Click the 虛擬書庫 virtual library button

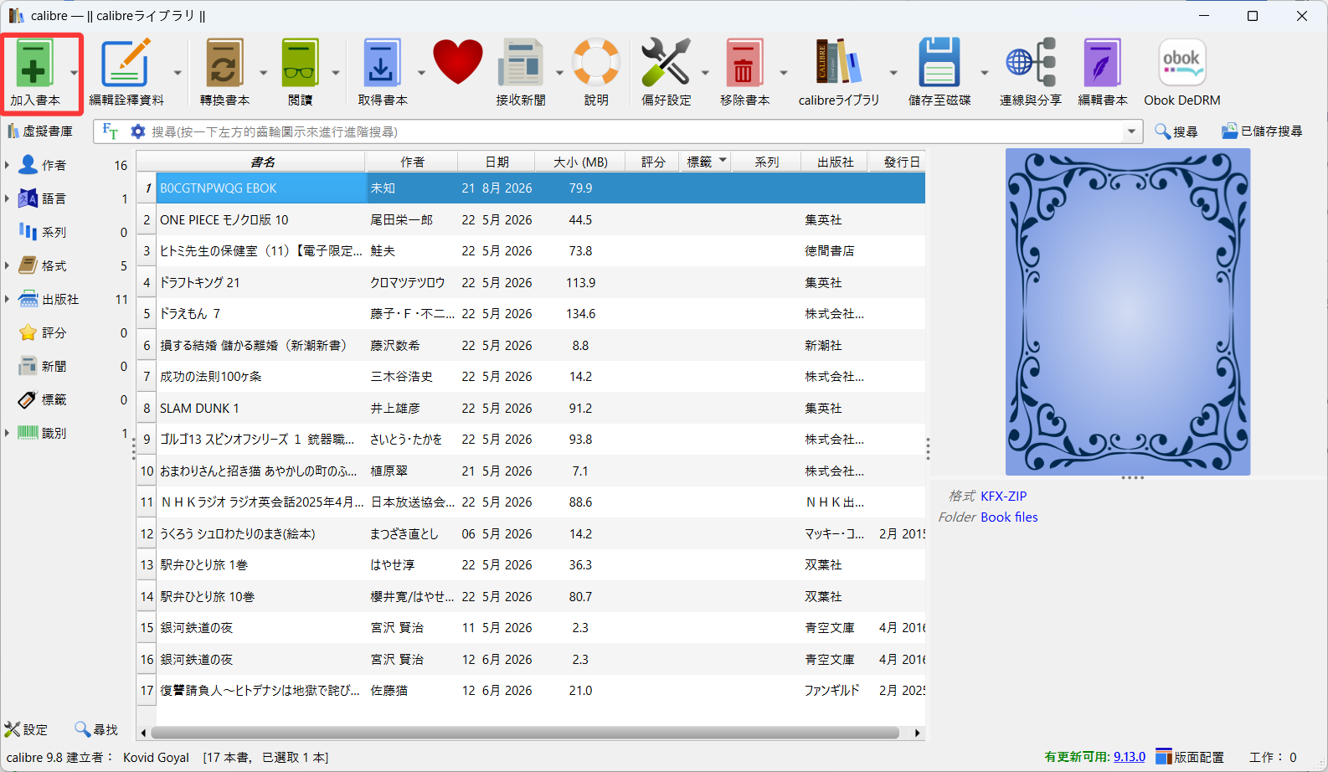[40, 131]
